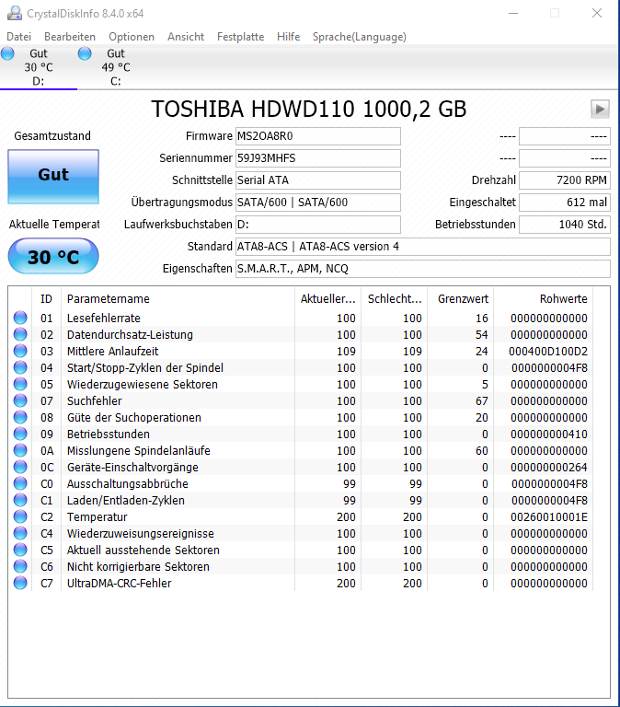Click the C: drive blue status orb
Viewport: 620px width, 707px height.
coord(85,53)
